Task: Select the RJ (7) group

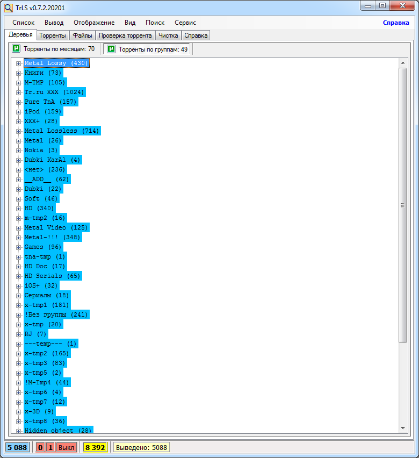Action: tap(36, 334)
